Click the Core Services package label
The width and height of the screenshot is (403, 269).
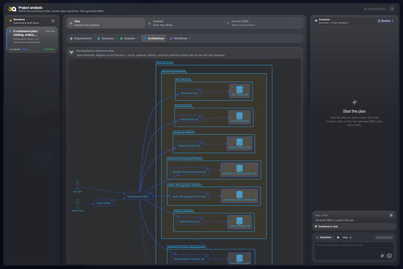pyautogui.click(x=165, y=63)
